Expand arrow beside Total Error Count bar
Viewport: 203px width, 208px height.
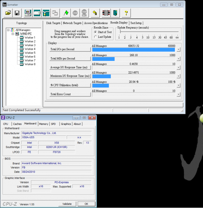(179, 94)
